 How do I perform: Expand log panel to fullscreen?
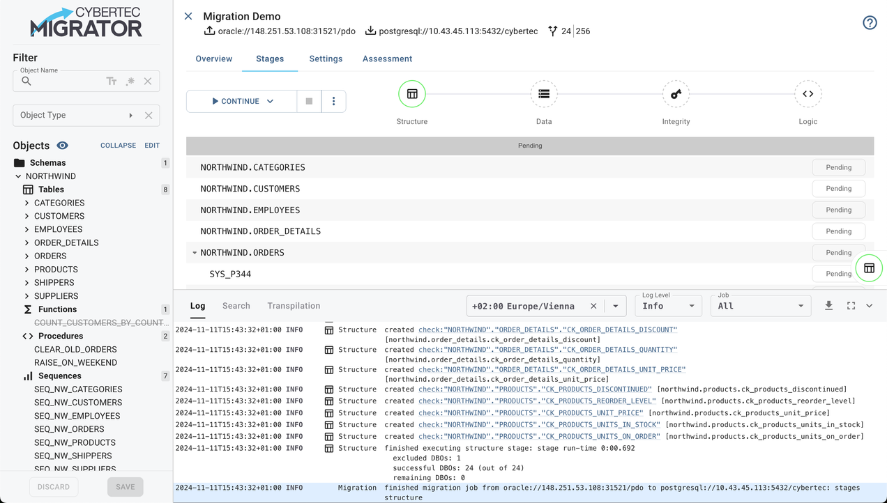[851, 306]
